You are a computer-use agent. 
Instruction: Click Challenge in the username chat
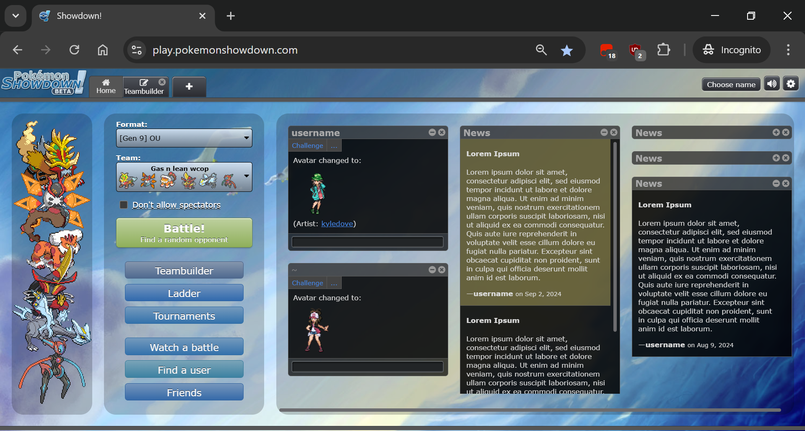click(307, 146)
